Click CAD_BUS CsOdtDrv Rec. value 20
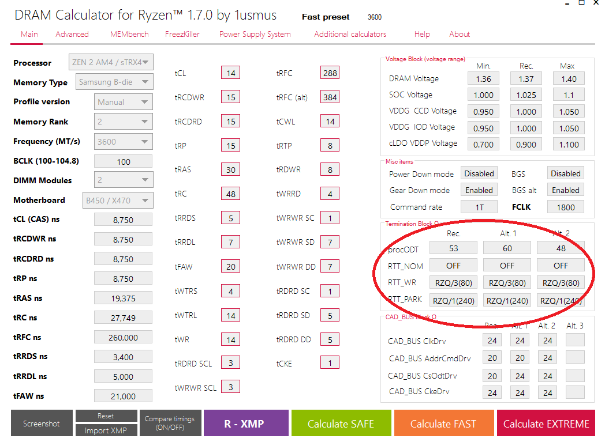 (492, 376)
